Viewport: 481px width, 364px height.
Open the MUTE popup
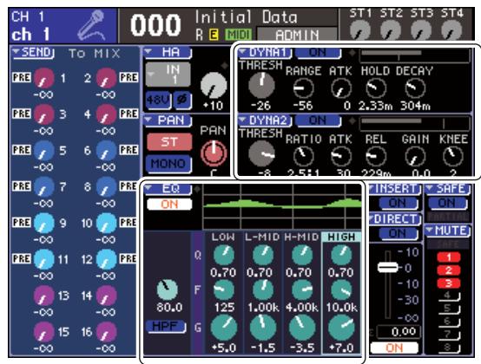click(447, 231)
